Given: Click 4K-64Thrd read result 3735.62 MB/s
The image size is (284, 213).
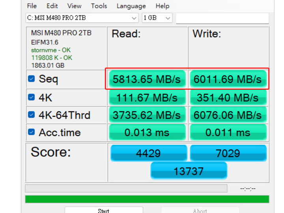Looking at the screenshot, I should [147, 115].
